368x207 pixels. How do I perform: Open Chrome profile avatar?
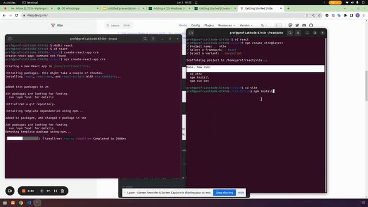pyautogui.click(x=358, y=16)
